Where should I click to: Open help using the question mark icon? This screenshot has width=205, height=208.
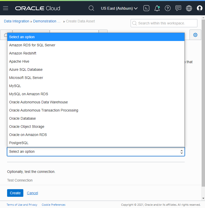168,8
